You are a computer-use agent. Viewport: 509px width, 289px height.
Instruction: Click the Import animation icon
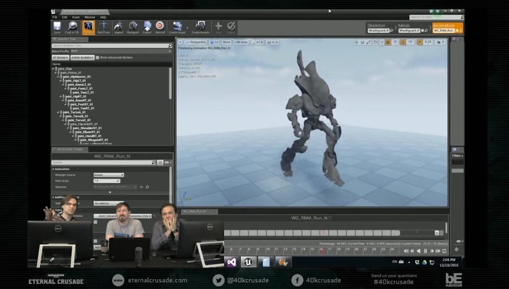click(x=119, y=27)
